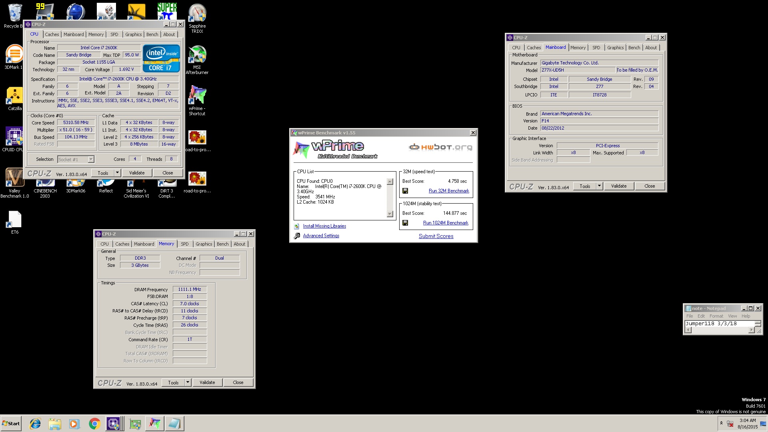Click Close button in Memory CPU-Z window
768x432 pixels.
238,383
